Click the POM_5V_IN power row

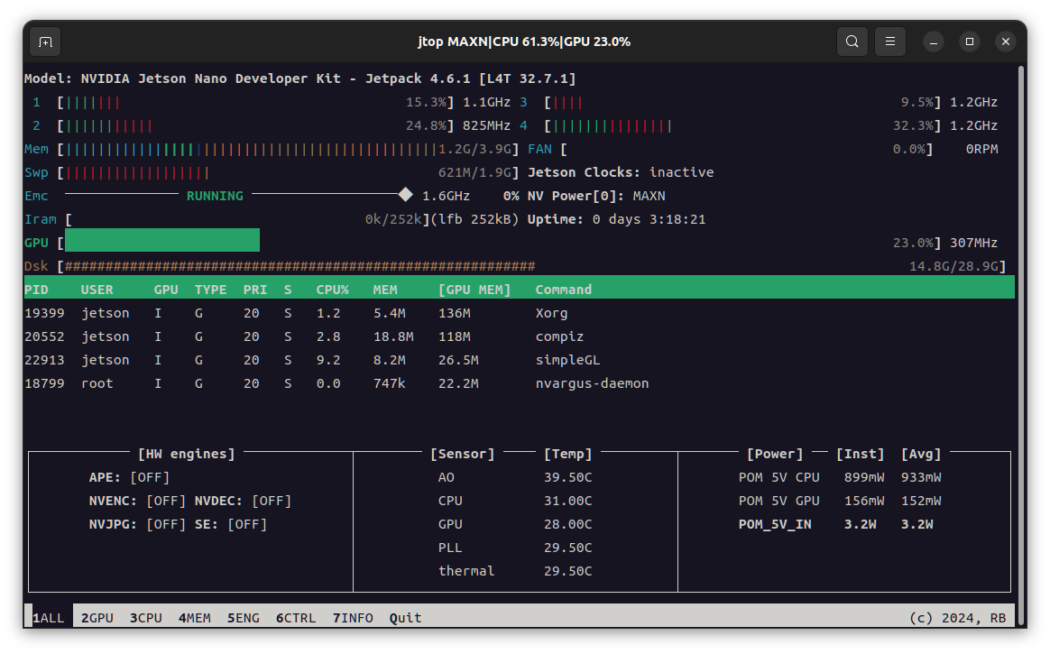coord(835,524)
